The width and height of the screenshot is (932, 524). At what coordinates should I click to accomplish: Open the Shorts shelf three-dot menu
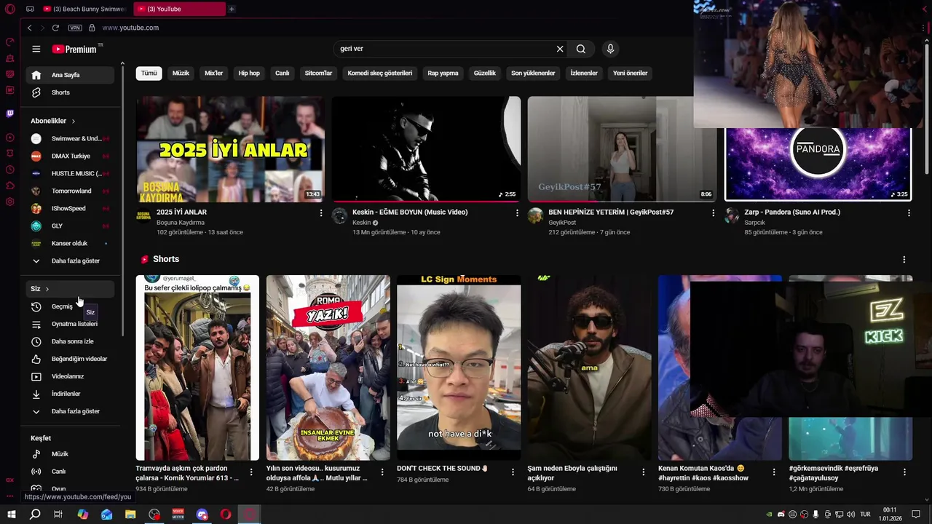[904, 260]
